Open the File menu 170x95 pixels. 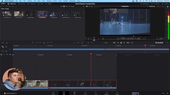point(16,1)
